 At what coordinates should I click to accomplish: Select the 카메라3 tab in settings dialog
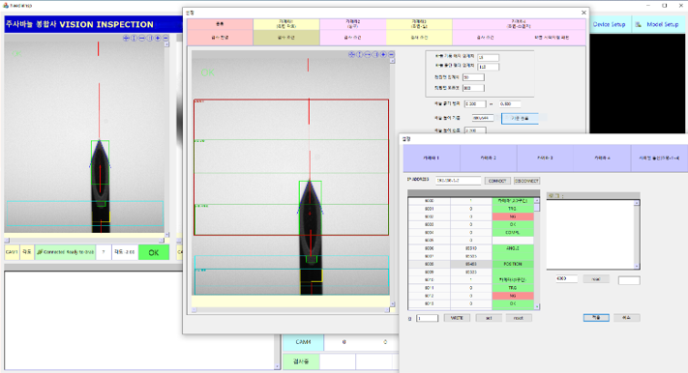[419, 24]
